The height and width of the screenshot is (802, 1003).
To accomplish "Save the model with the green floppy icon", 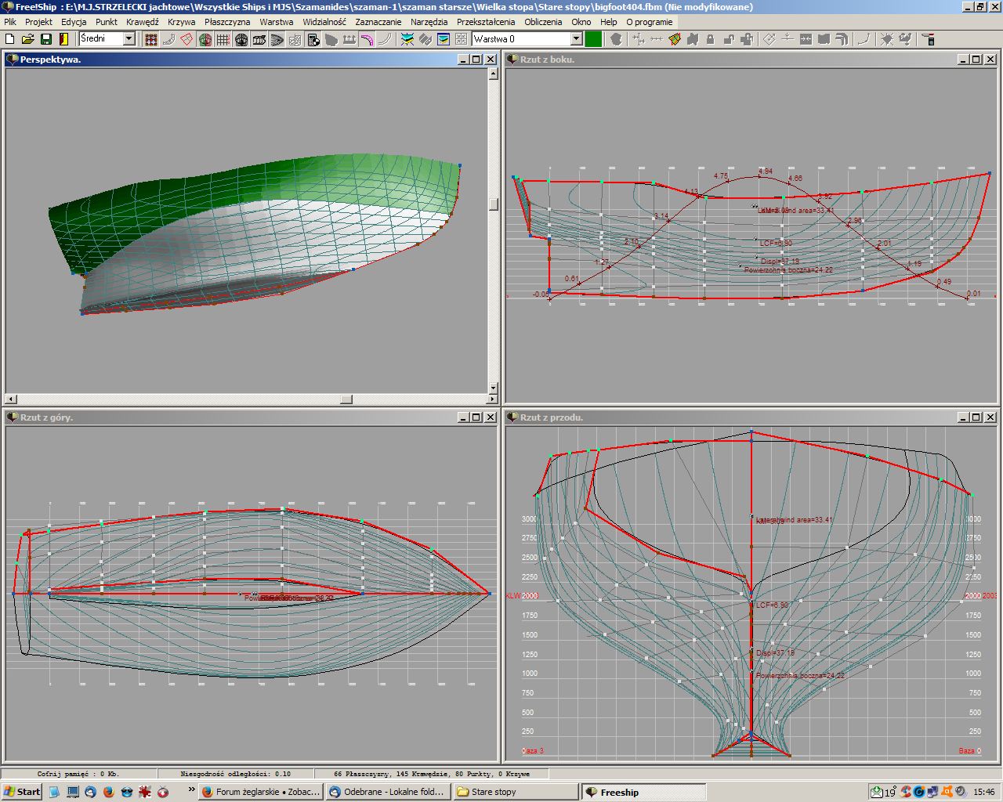I will click(x=46, y=39).
